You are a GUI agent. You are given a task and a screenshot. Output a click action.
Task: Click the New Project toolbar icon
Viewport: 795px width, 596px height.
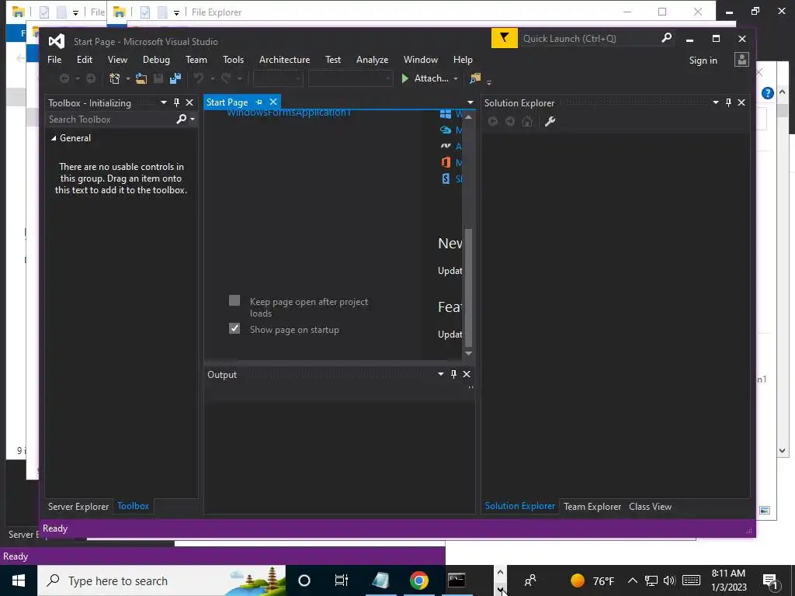point(115,78)
